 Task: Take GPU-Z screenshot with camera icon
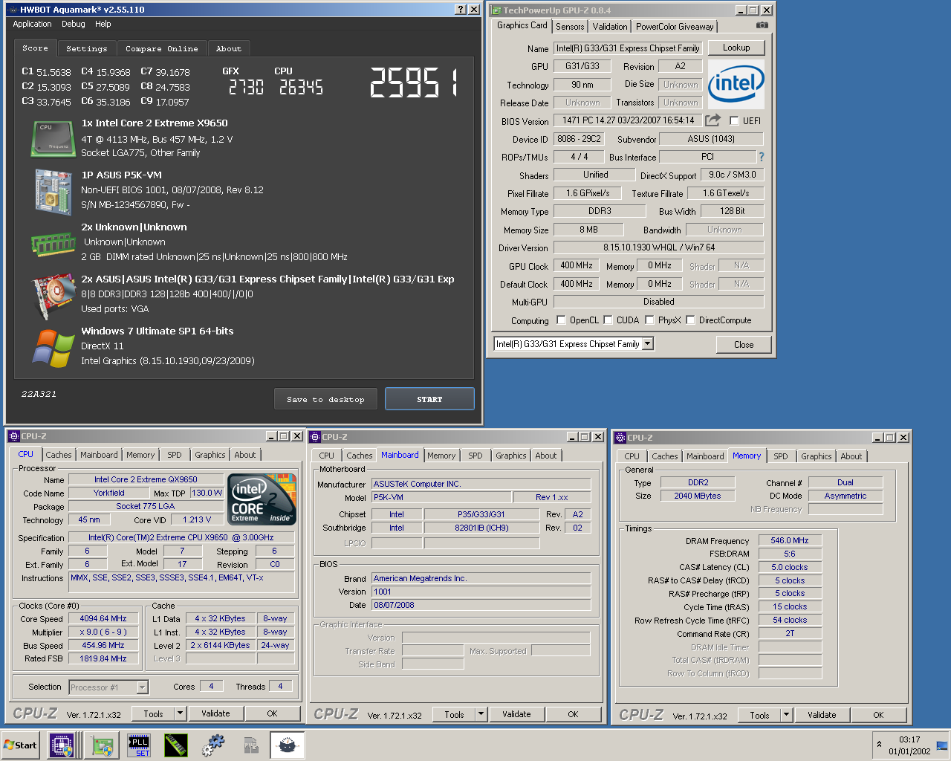pyautogui.click(x=762, y=25)
